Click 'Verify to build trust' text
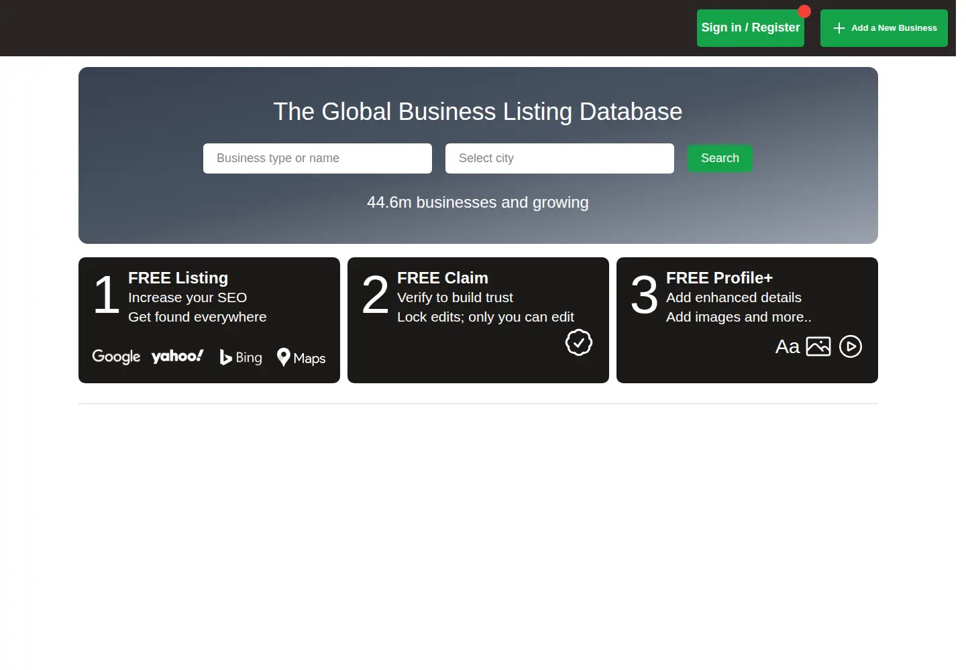The image size is (966, 670). (455, 297)
